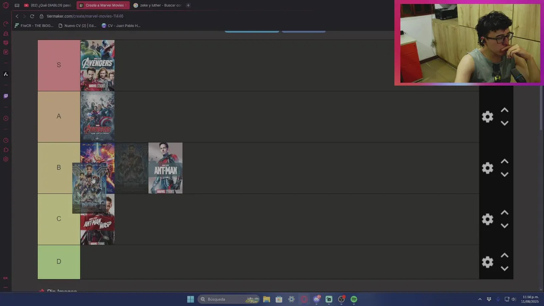Viewport: 544px width, 306px height.
Task: Open row D settings gear
Action: tap(487, 262)
